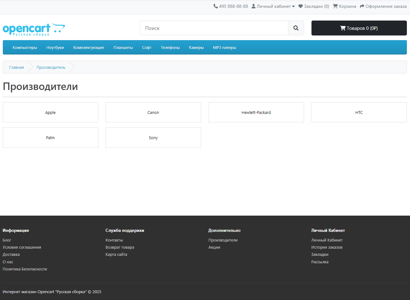
Task: Choose the MP3 плееры category
Action: coord(224,48)
